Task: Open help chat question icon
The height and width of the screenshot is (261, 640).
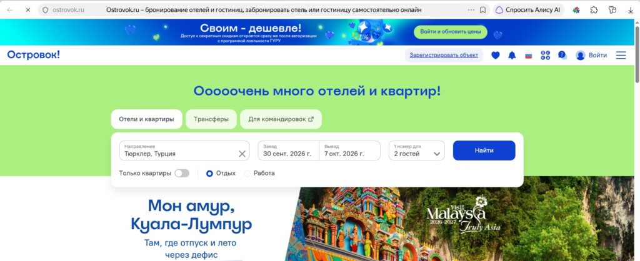Action: [x=562, y=55]
